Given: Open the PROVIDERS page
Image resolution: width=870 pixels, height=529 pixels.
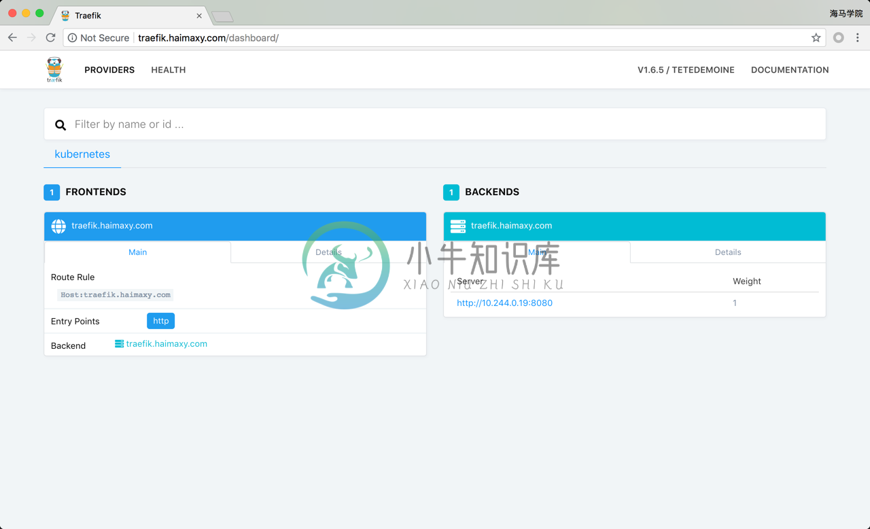Looking at the screenshot, I should 109,70.
